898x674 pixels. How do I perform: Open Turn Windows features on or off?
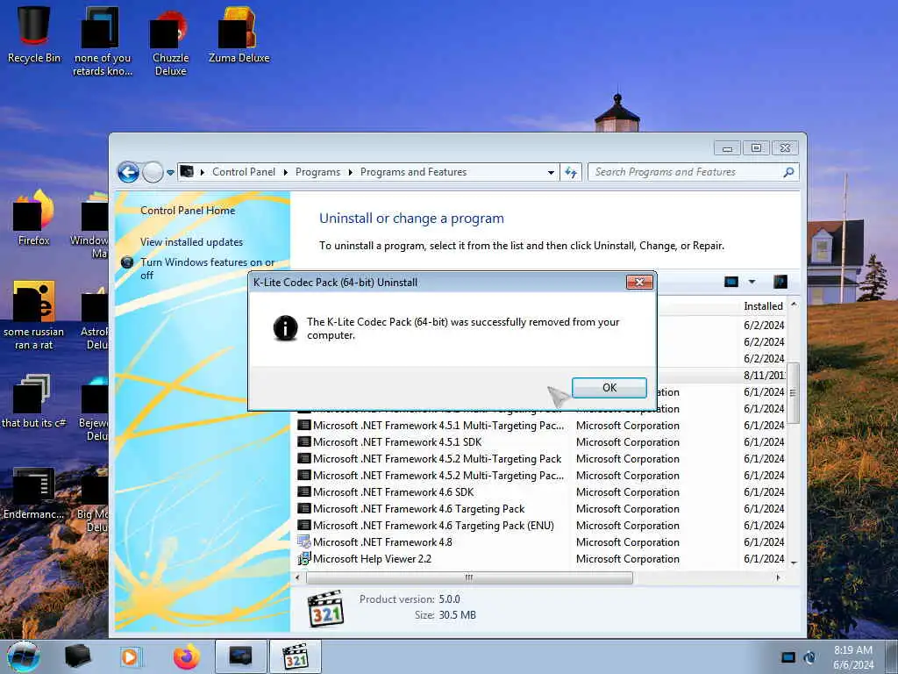[x=207, y=269]
